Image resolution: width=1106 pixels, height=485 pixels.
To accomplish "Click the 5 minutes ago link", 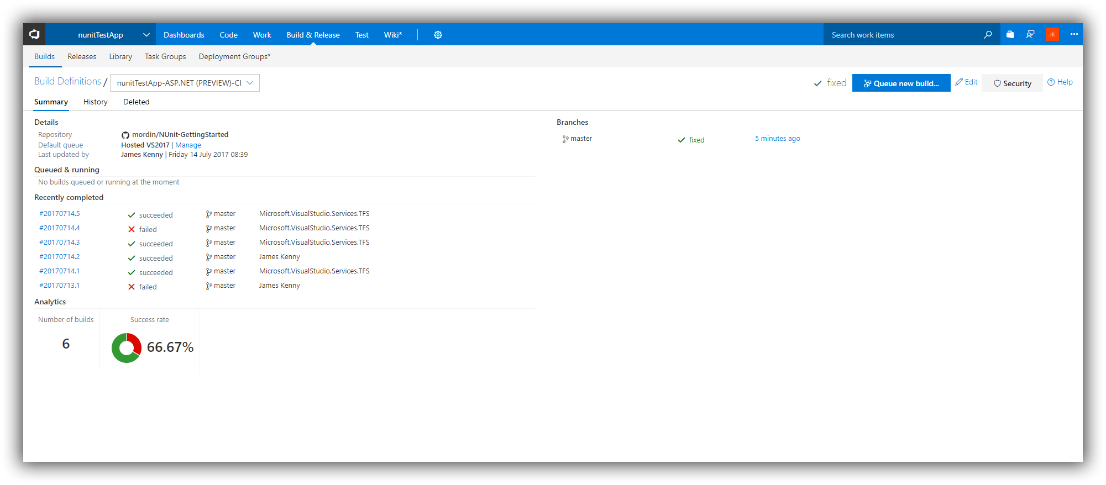I will point(778,139).
